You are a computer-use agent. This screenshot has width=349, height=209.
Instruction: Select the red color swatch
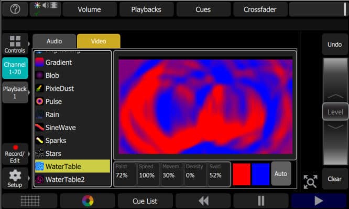242,174
